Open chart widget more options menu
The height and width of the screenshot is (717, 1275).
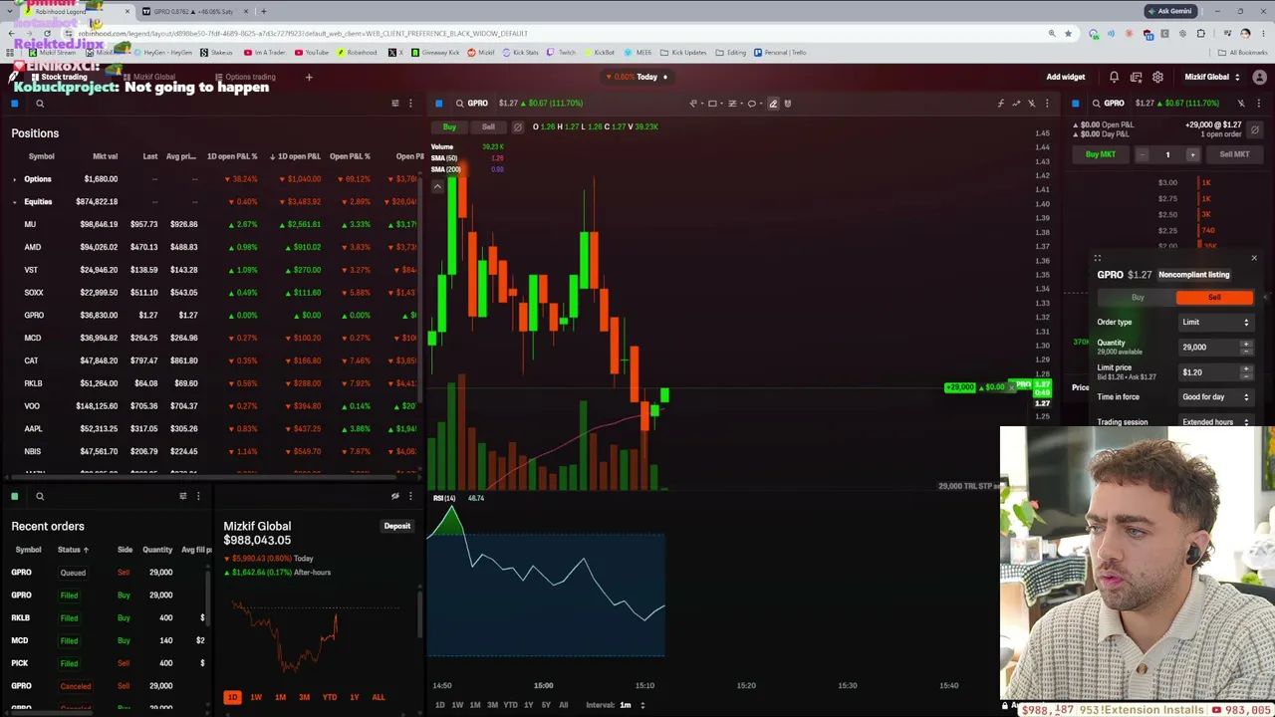1047,104
